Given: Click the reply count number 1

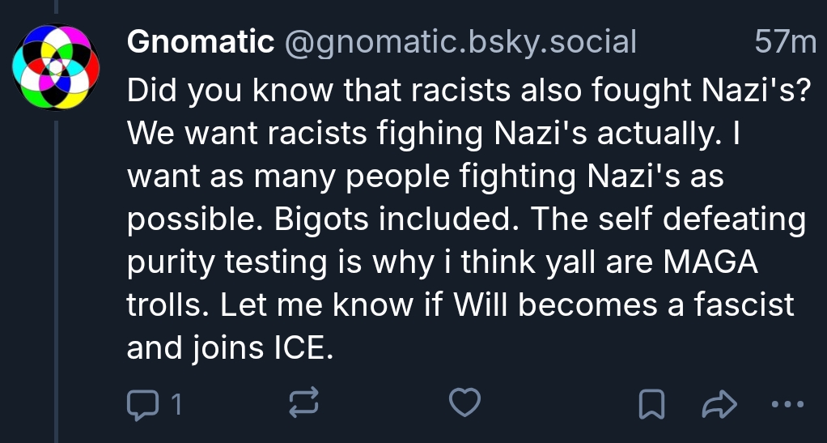Looking at the screenshot, I should (174, 403).
